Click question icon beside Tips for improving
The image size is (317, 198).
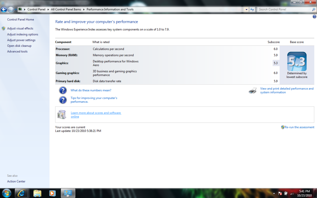[63, 100]
